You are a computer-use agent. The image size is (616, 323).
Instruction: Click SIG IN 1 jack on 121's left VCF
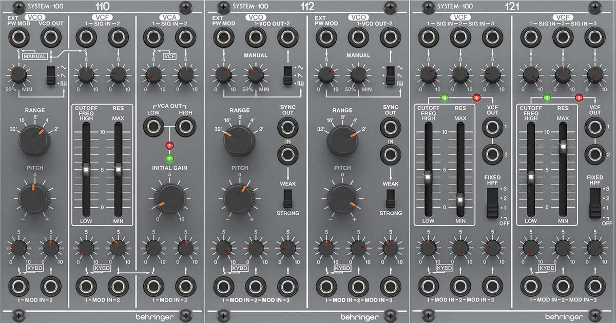coord(428,37)
